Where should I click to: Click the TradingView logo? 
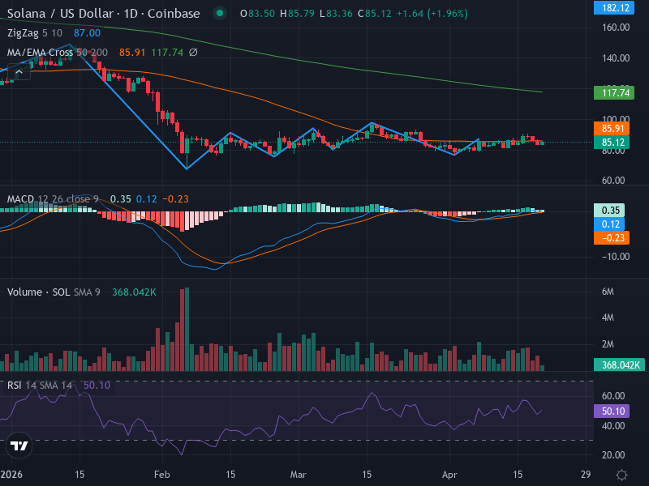coord(19,446)
